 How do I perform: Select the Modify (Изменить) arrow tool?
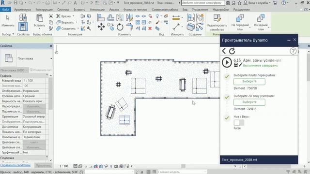[8, 18]
